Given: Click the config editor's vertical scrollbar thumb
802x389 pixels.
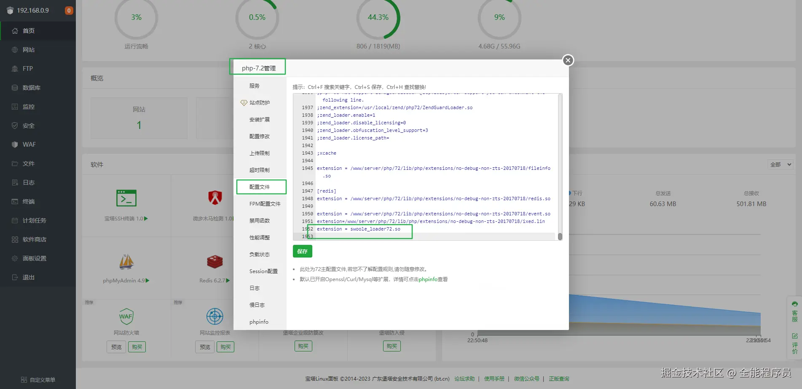Looking at the screenshot, I should (560, 236).
